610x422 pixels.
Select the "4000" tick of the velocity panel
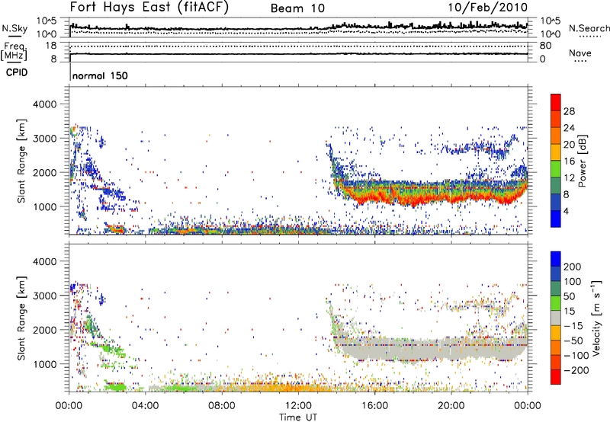[45, 261]
